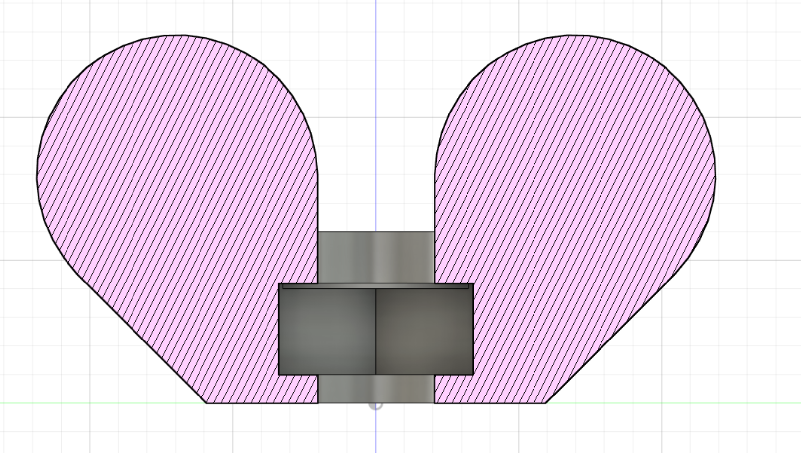Click the thin flange edge atop the hex body
The width and height of the screenshot is (801, 453).
pos(377,286)
